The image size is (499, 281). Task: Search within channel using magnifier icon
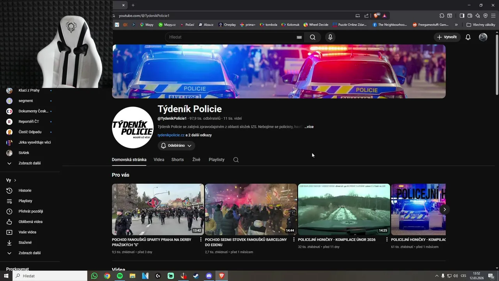coord(236,160)
